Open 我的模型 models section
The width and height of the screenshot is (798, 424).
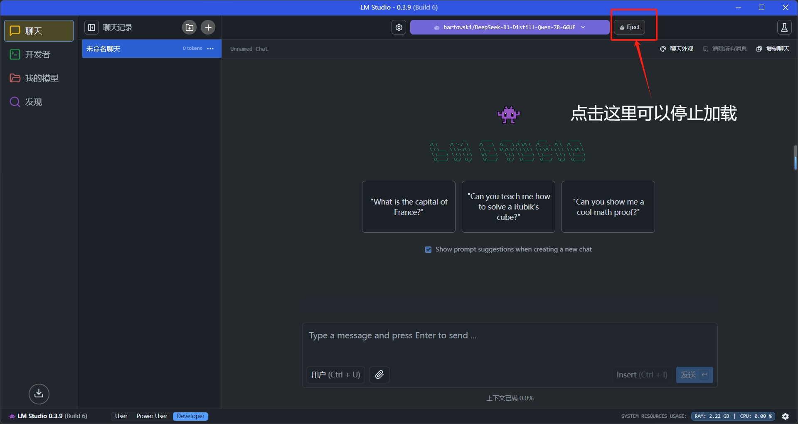39,78
